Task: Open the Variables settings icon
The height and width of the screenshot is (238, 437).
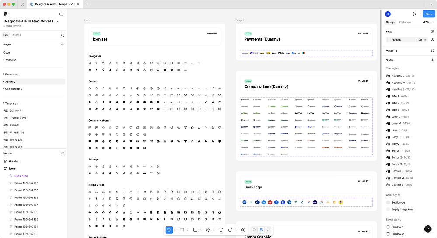Action: [x=432, y=51]
